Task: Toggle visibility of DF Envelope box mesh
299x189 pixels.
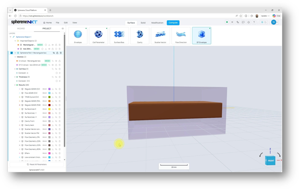Action: click(53, 65)
